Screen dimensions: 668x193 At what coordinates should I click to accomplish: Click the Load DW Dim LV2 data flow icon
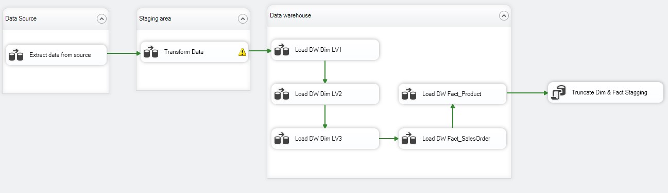(281, 94)
